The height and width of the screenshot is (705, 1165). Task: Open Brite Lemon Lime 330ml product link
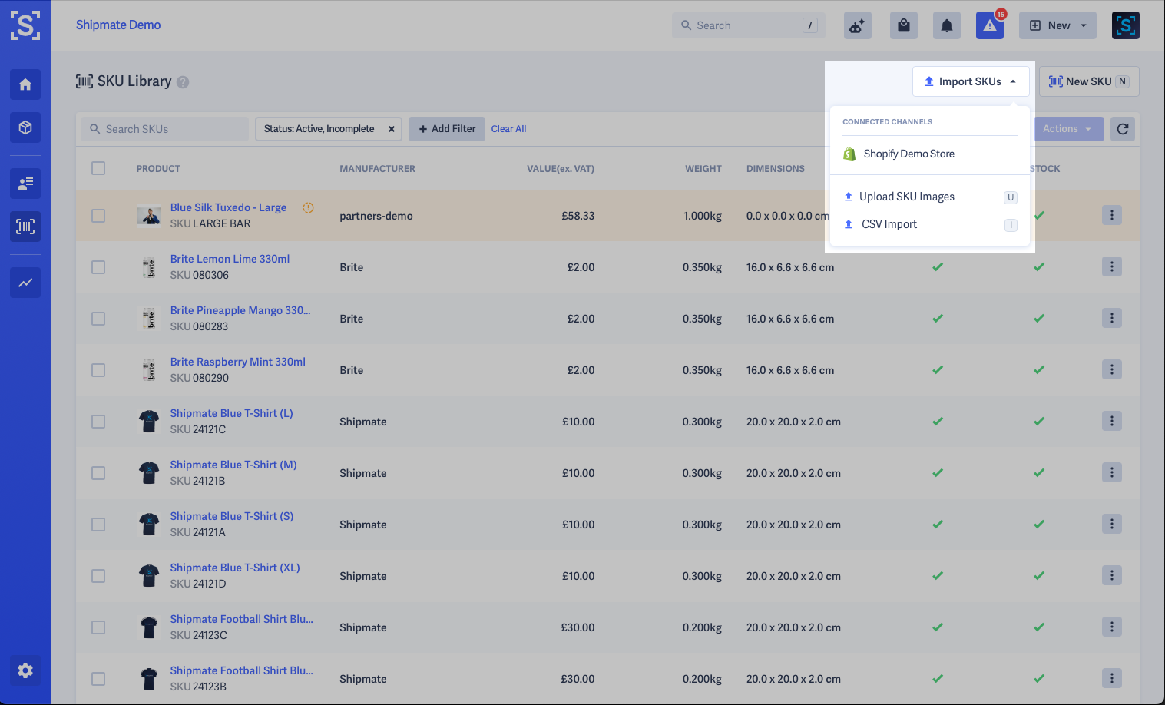point(230,259)
